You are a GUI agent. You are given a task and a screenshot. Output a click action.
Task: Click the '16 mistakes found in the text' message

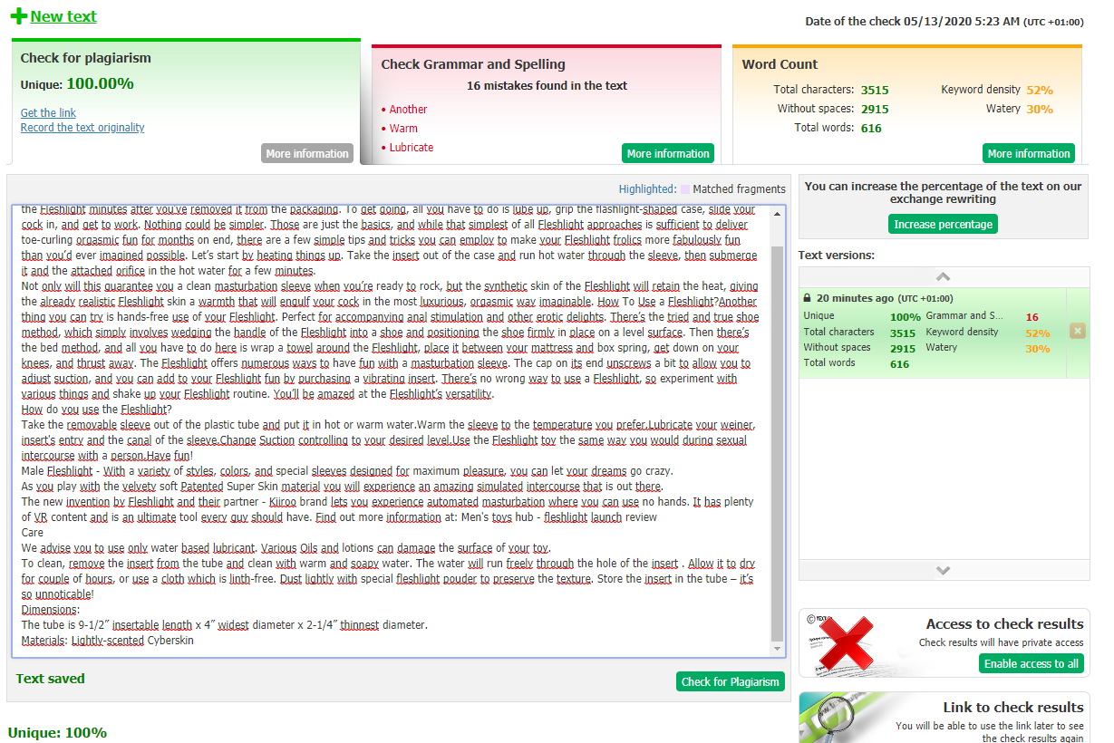[547, 86]
